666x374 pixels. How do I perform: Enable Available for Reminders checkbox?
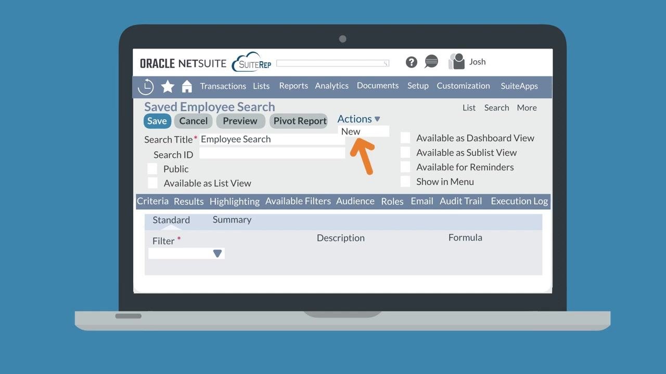[x=405, y=167]
